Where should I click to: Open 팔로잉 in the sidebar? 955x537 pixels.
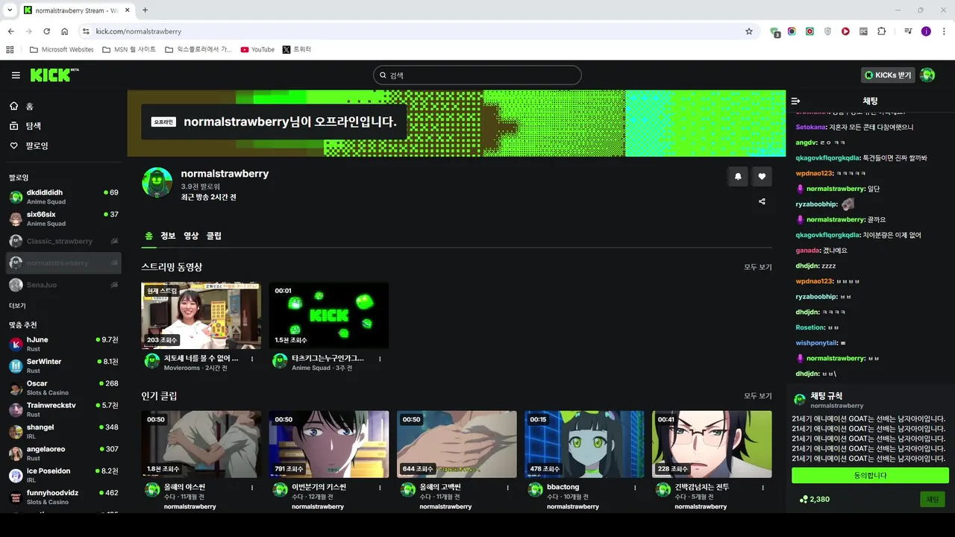click(28, 146)
